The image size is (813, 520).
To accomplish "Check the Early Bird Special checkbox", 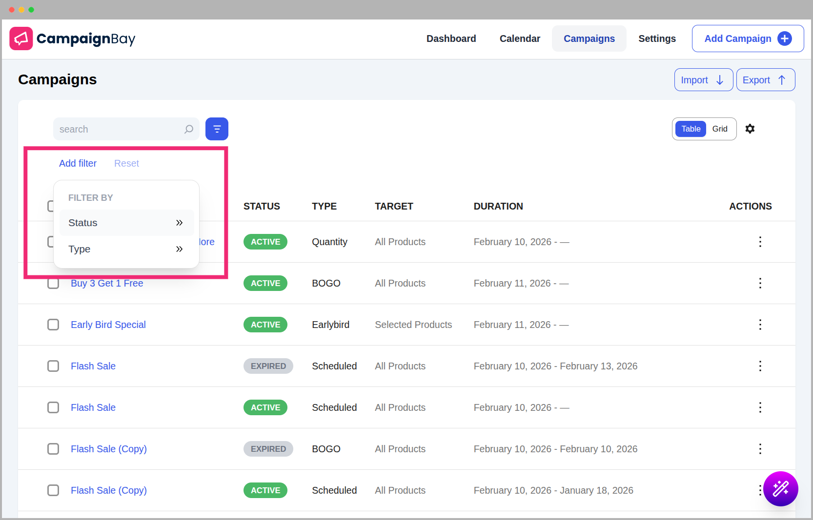I will tap(53, 325).
